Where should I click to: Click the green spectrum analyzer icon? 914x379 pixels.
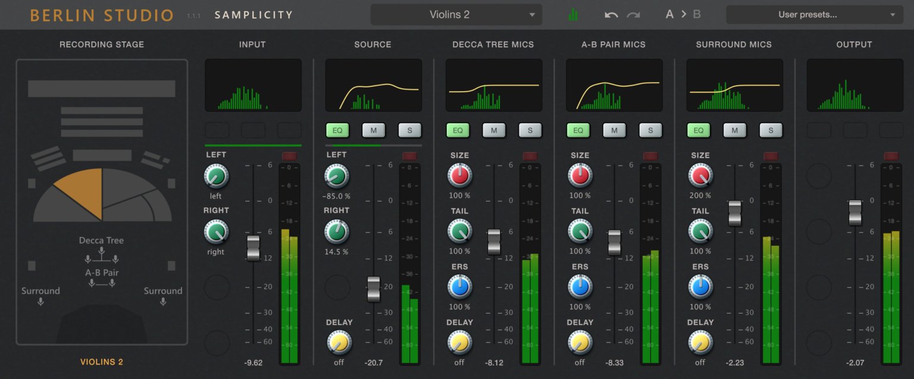(x=573, y=15)
